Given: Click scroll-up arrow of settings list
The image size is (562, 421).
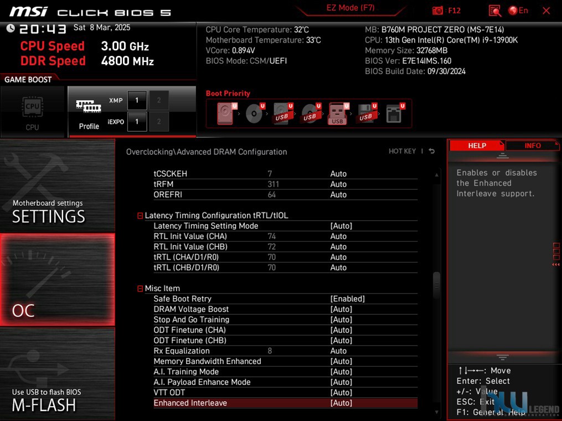Looking at the screenshot, I should pyautogui.click(x=436, y=175).
